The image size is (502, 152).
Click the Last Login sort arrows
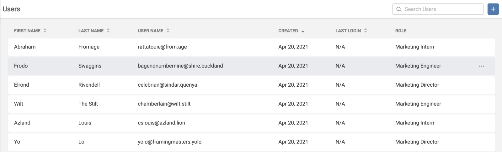pos(366,31)
